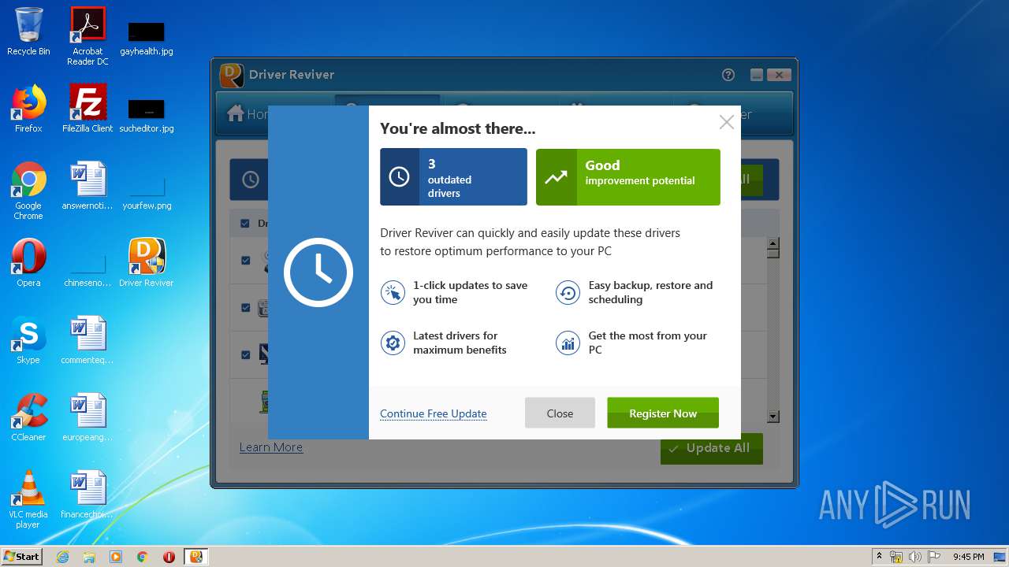This screenshot has width=1009, height=567.
Task: Open the volume icon in system tray
Action: [x=915, y=557]
